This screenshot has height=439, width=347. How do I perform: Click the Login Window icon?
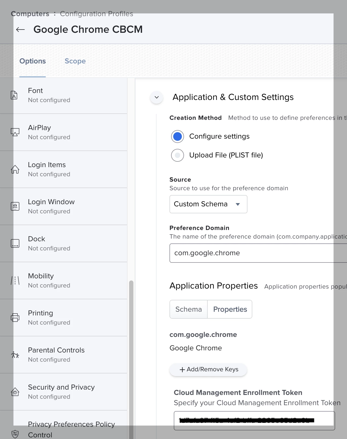(15, 206)
